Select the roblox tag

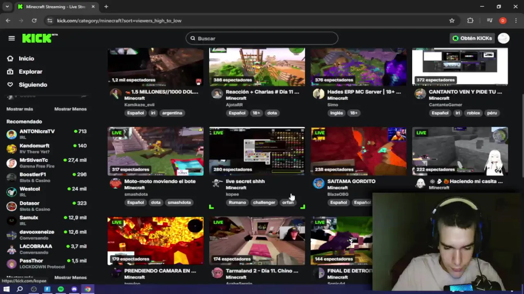click(473, 113)
